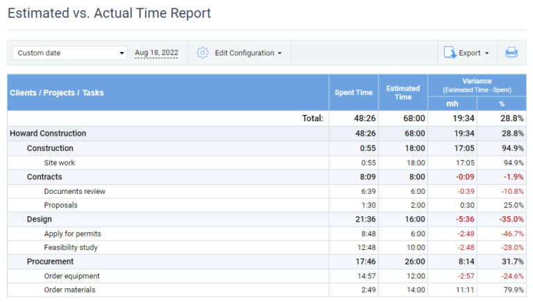Expand the Edit Configuration menu
The width and height of the screenshot is (533, 302).
(x=248, y=53)
